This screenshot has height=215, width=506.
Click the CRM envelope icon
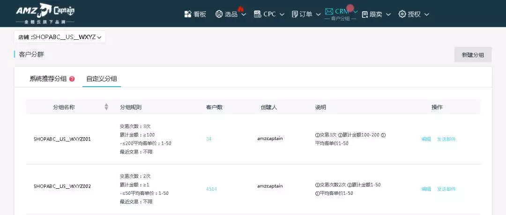329,11
